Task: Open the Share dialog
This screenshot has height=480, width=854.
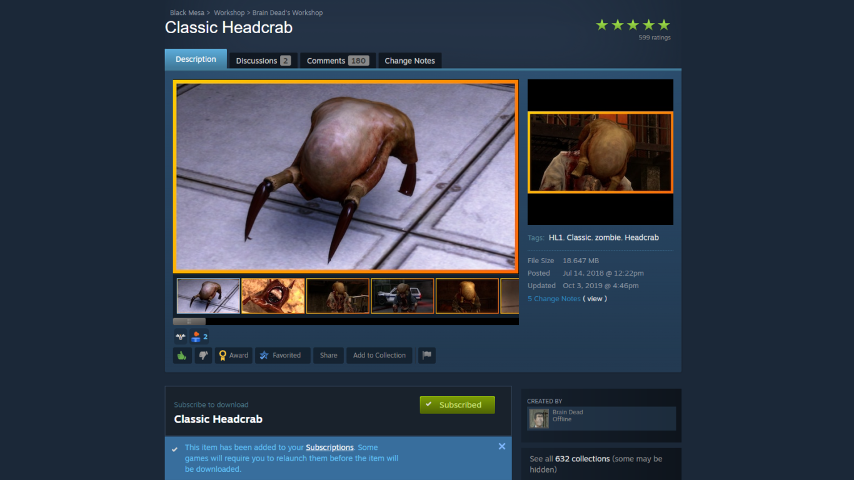Action: coord(328,355)
